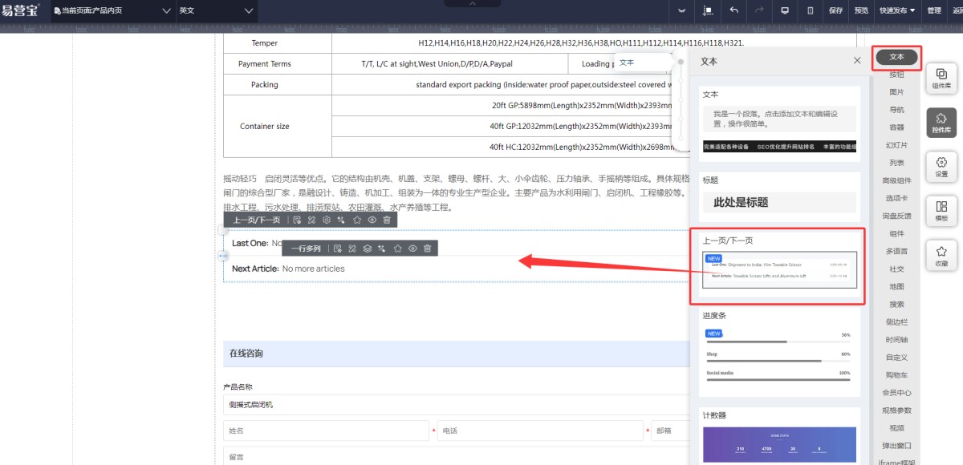
Task: Switch to desktop preview mode icon
Action: [785, 10]
